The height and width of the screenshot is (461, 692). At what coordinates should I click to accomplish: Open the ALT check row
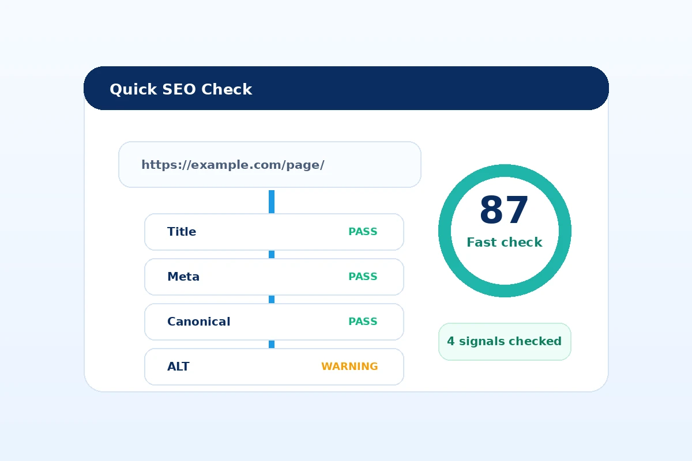pos(274,366)
